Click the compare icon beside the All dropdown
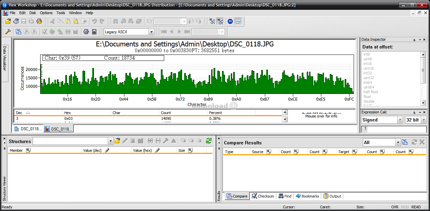 [405, 142]
